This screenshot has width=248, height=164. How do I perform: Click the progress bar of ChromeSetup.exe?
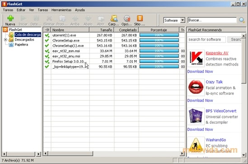click(x=159, y=40)
